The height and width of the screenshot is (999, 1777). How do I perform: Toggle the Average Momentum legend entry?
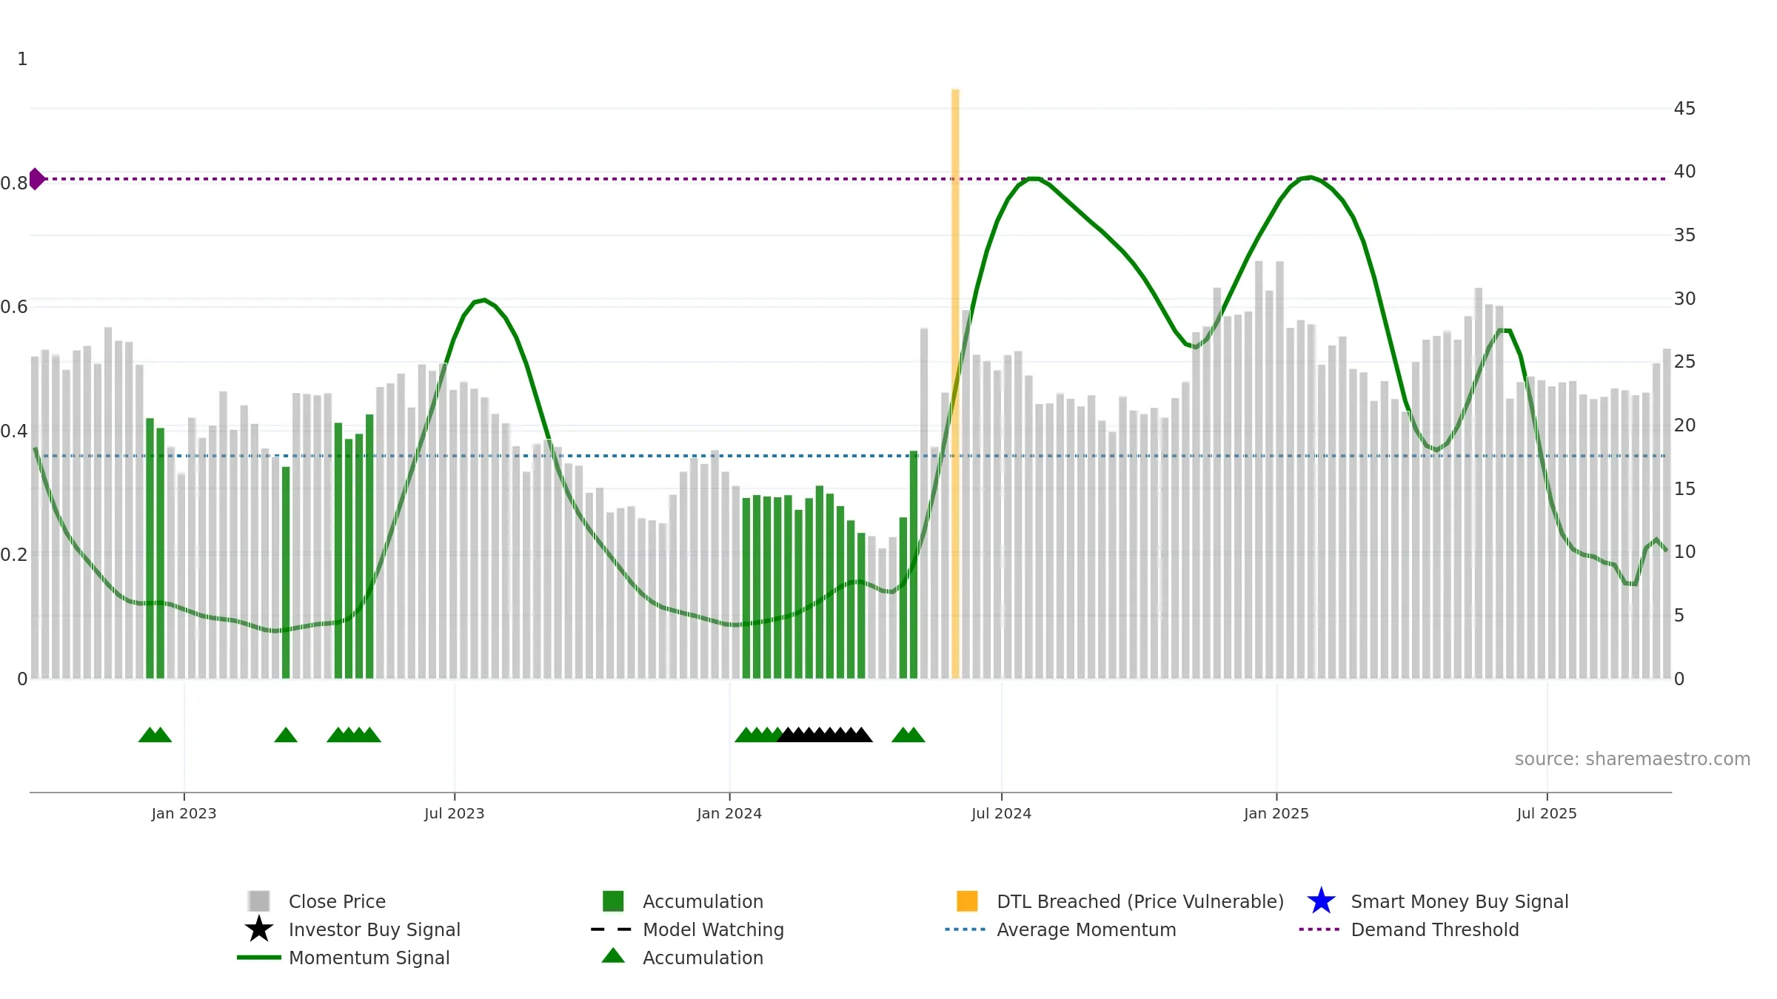(x=1086, y=929)
